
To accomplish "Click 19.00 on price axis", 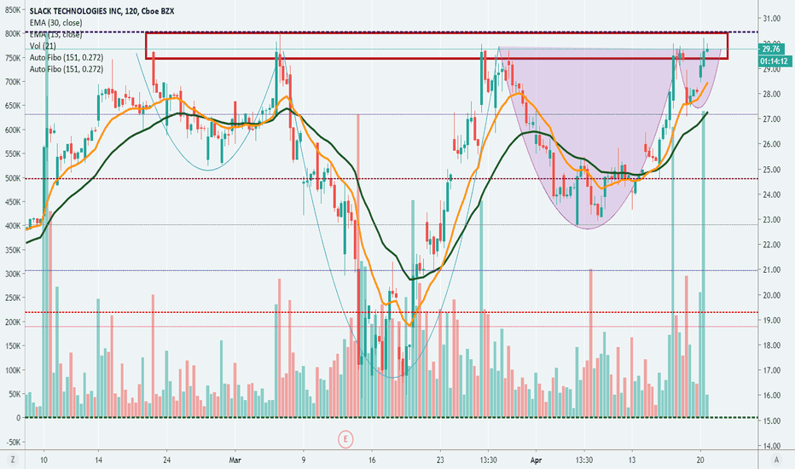I will 770,320.
